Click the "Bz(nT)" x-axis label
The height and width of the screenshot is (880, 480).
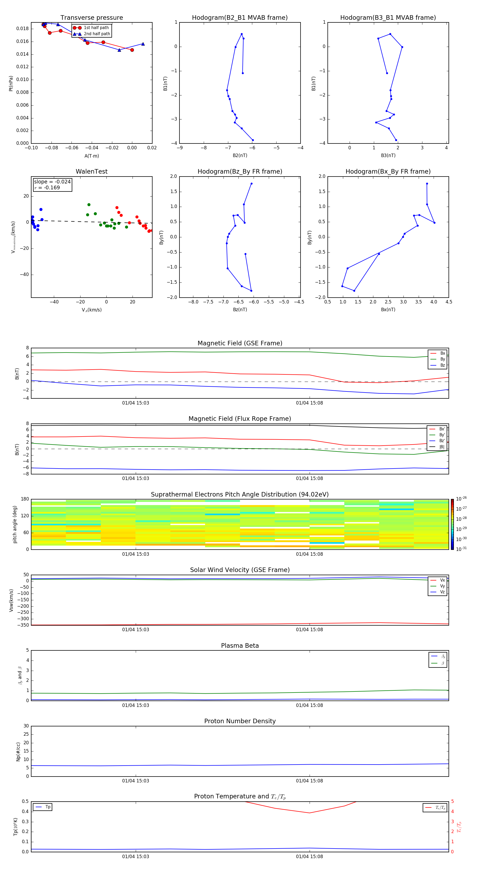[x=240, y=310]
